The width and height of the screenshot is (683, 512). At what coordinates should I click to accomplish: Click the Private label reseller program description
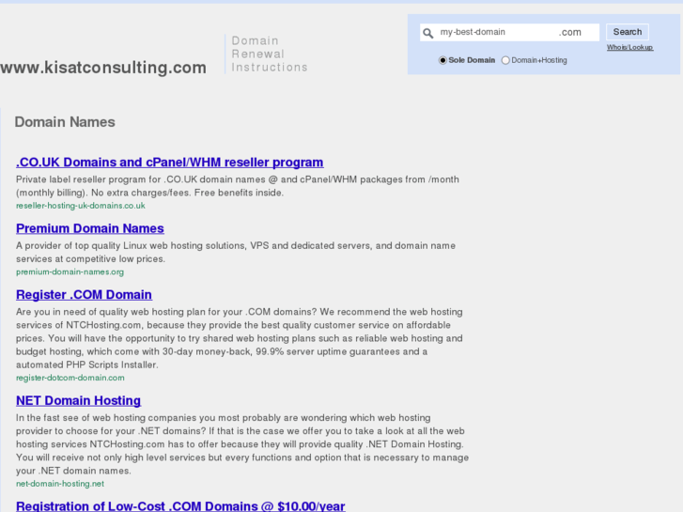(238, 186)
